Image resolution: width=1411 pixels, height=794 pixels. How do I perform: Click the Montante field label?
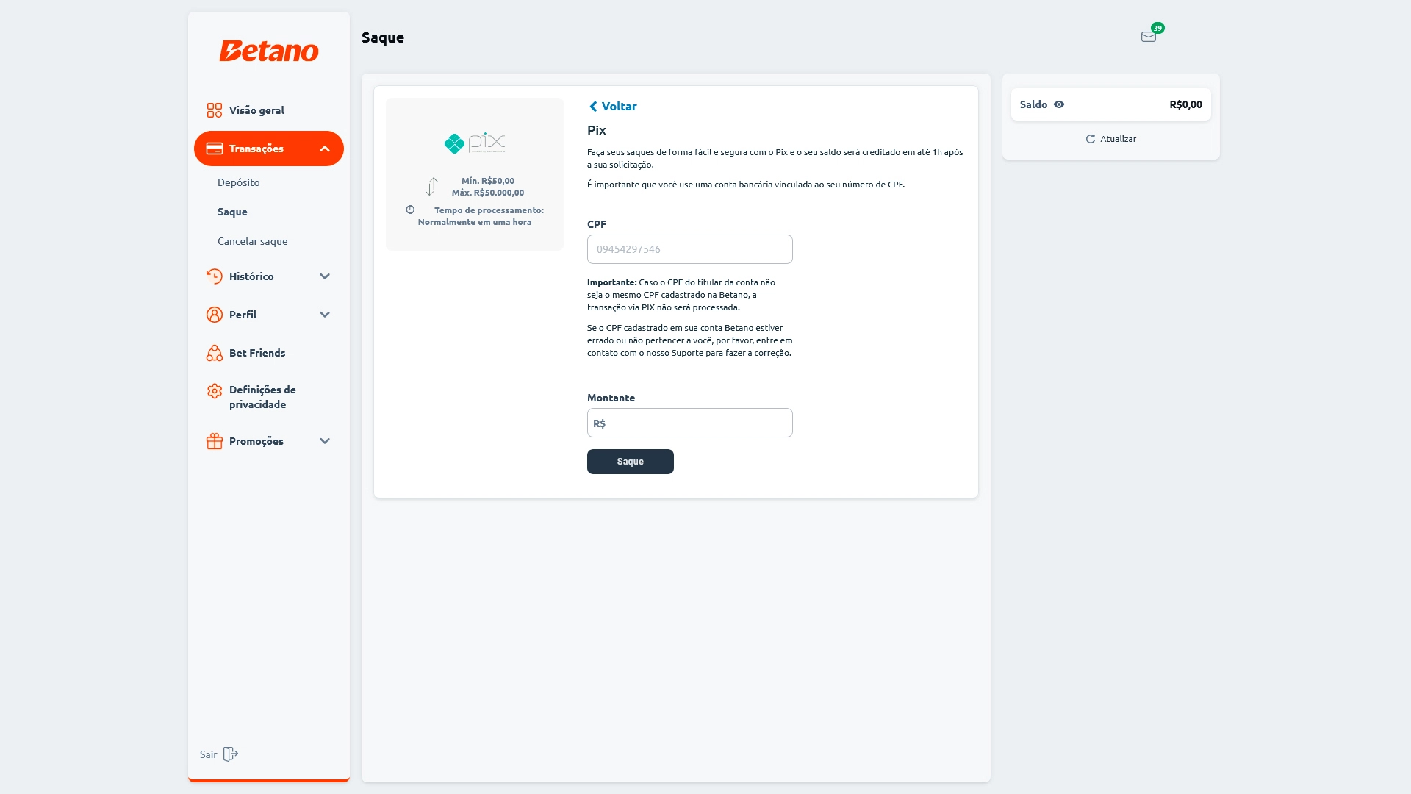[611, 398]
